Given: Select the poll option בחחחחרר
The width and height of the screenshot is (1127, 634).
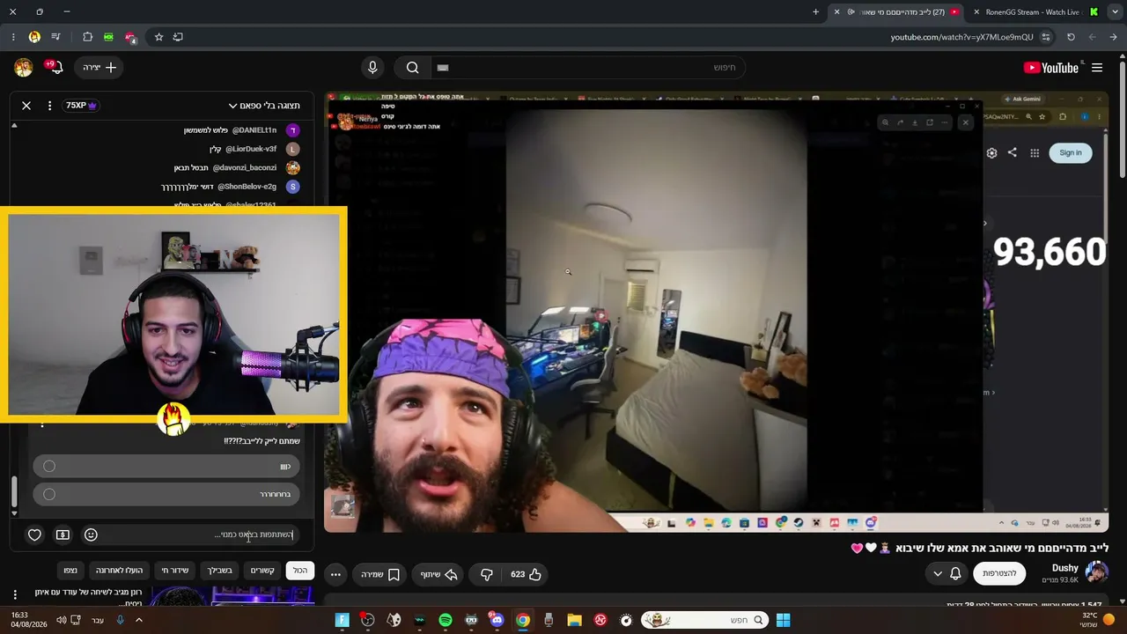Looking at the screenshot, I should (166, 494).
